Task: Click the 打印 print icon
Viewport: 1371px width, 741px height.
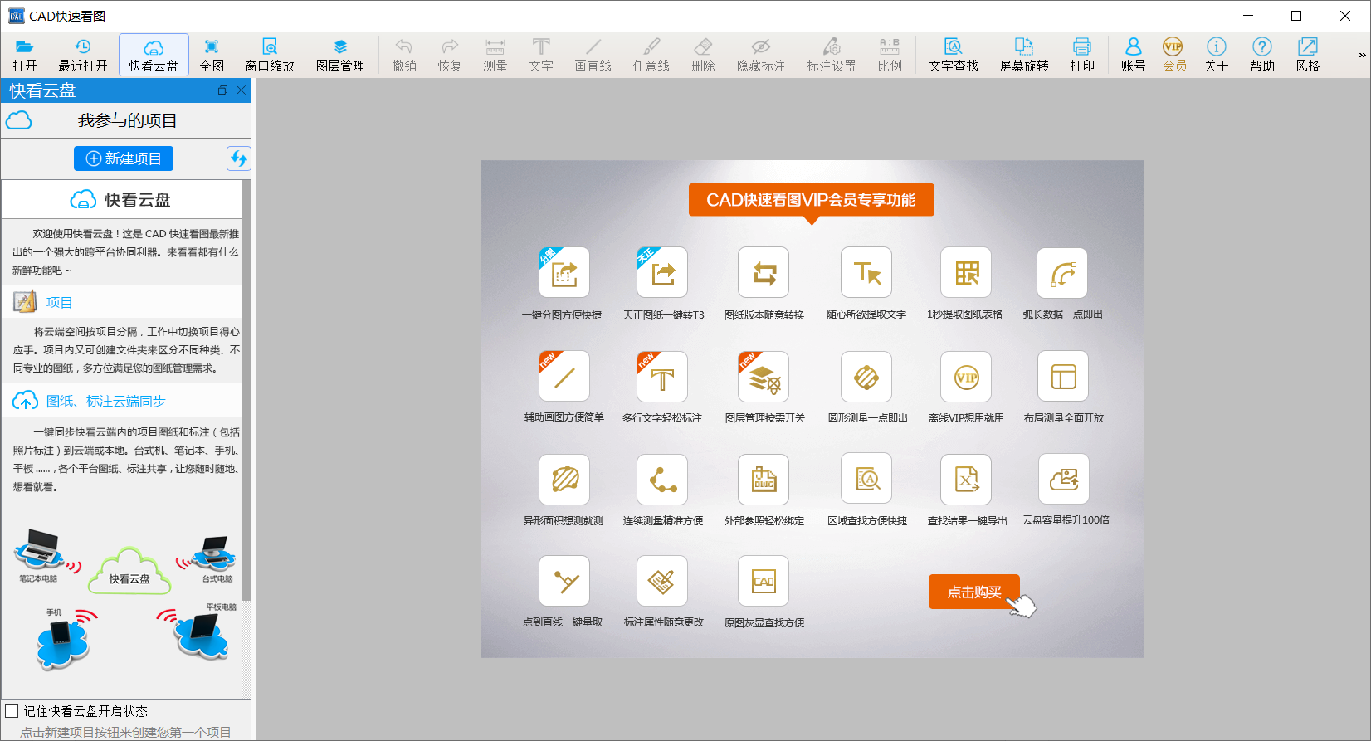Action: pos(1082,56)
